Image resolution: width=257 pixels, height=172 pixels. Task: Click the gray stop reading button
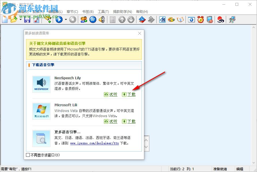73,20
